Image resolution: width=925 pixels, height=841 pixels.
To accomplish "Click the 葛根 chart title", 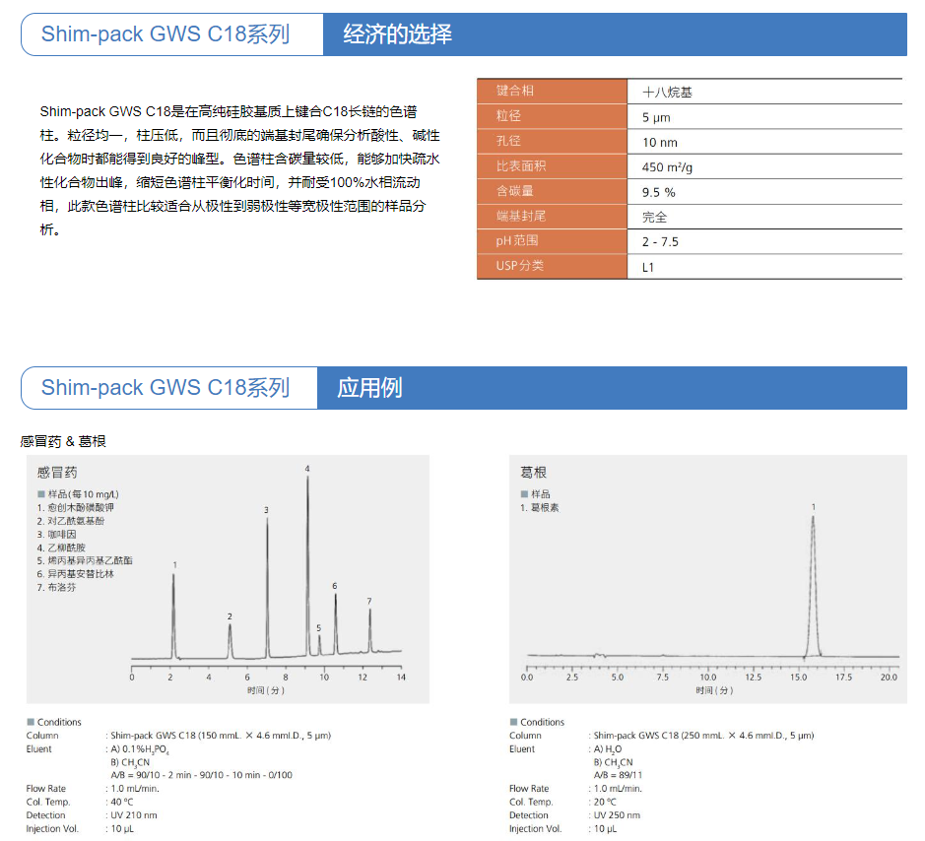I will pos(534,473).
